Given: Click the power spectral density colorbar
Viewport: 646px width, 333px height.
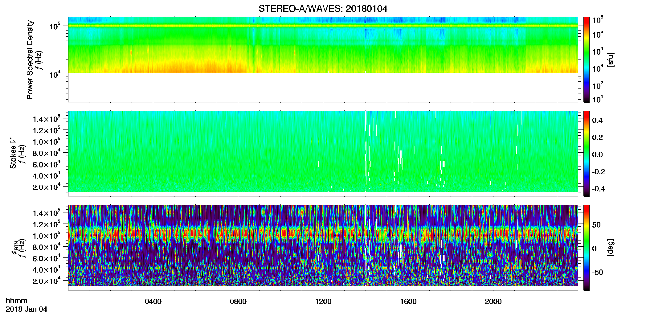Looking at the screenshot, I should tap(587, 60).
